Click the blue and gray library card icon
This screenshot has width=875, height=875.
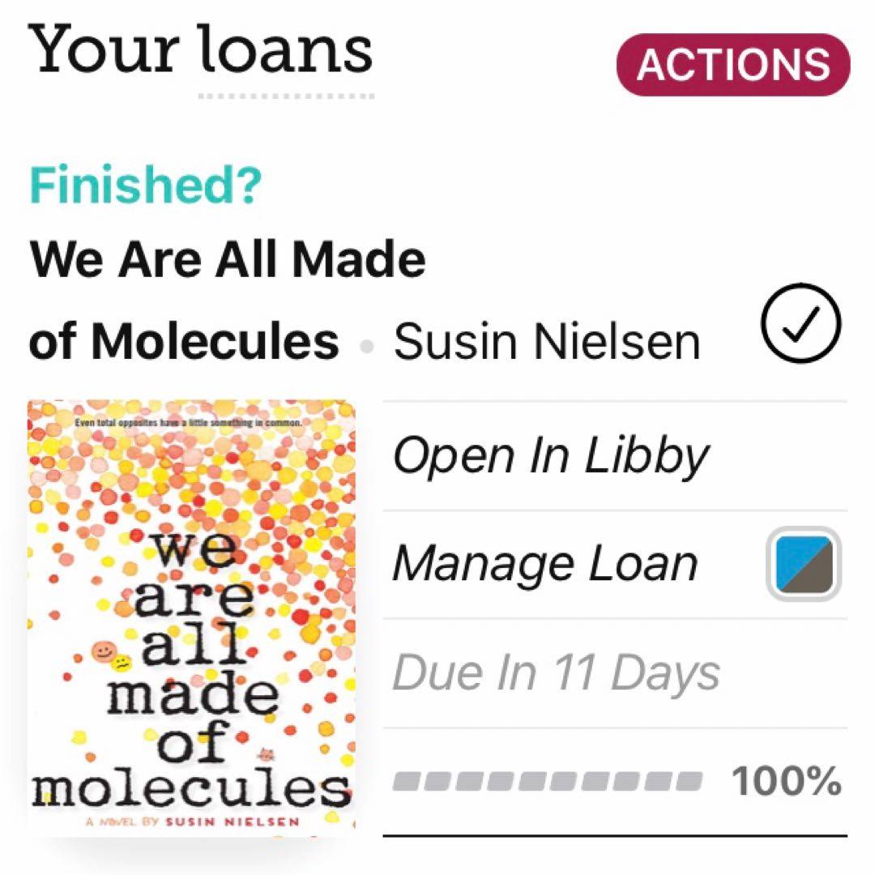point(803,564)
